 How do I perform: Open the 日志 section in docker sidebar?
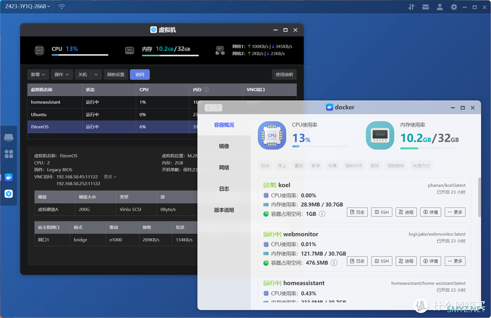pos(224,189)
